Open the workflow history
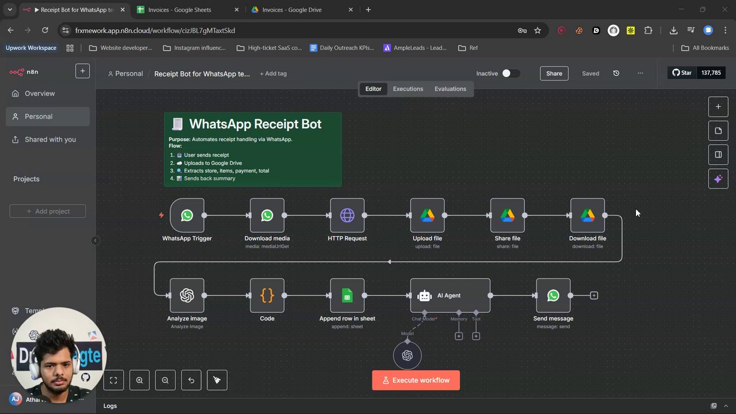The height and width of the screenshot is (414, 736). pos(616,73)
